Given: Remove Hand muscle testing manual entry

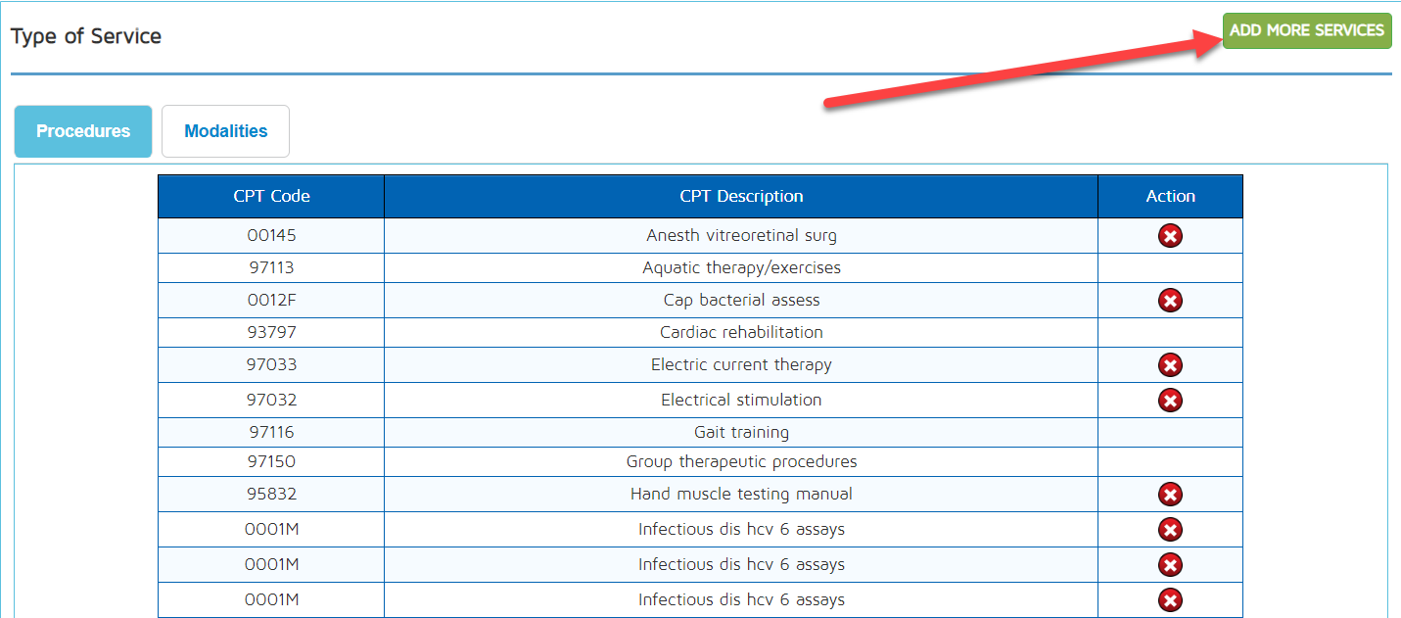Looking at the screenshot, I should pos(1170,495).
